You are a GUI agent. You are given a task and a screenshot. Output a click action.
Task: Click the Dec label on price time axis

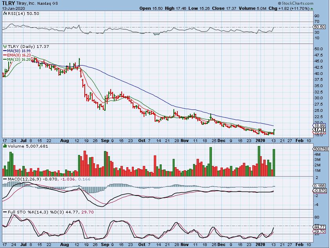click(x=221, y=140)
